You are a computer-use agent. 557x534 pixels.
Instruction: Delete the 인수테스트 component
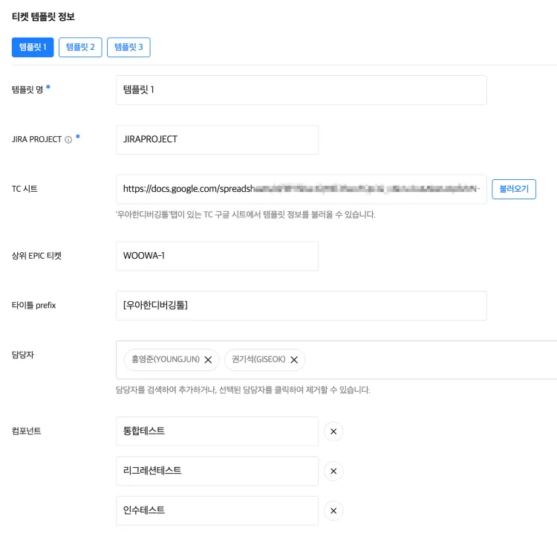coord(333,510)
